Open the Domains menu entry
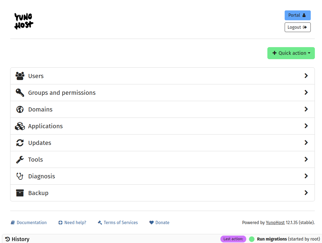This screenshot has width=322, height=243. [x=40, y=109]
